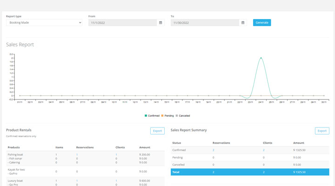Click the Pending status row label

[178, 158]
